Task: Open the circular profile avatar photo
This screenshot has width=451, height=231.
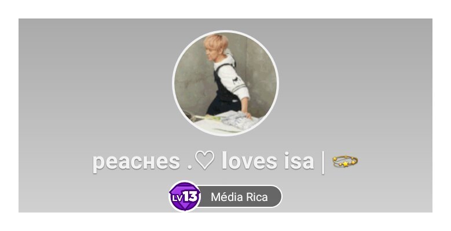Action: point(226,83)
